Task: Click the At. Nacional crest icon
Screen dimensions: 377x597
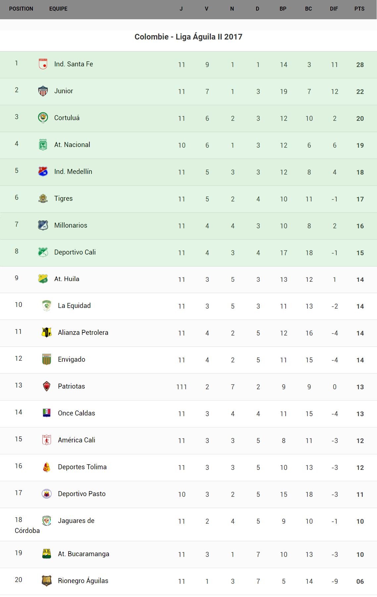Action: coord(43,145)
